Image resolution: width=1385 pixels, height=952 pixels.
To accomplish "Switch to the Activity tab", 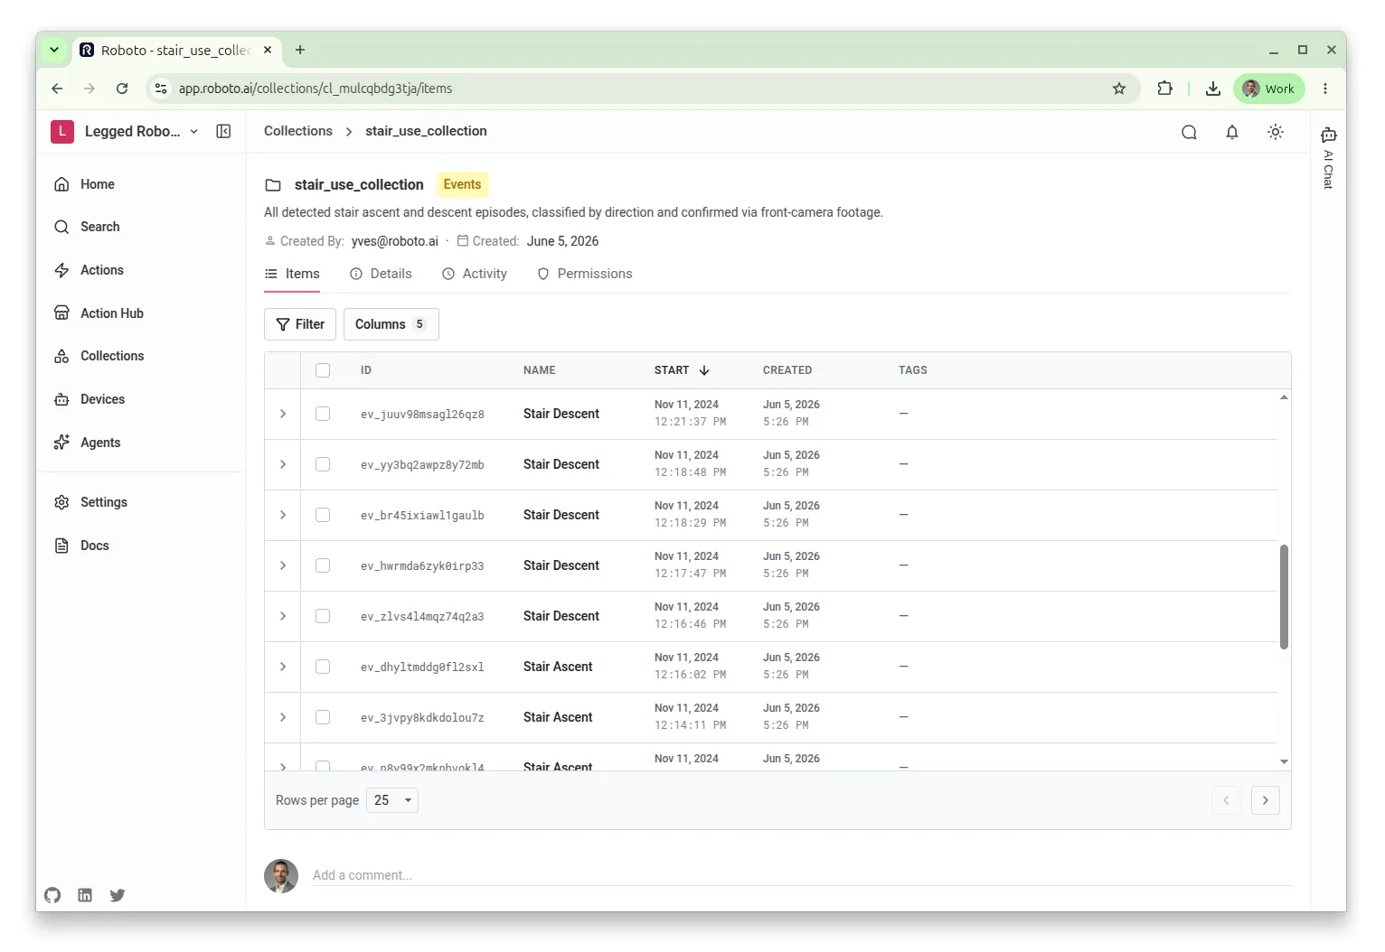I will click(x=475, y=274).
